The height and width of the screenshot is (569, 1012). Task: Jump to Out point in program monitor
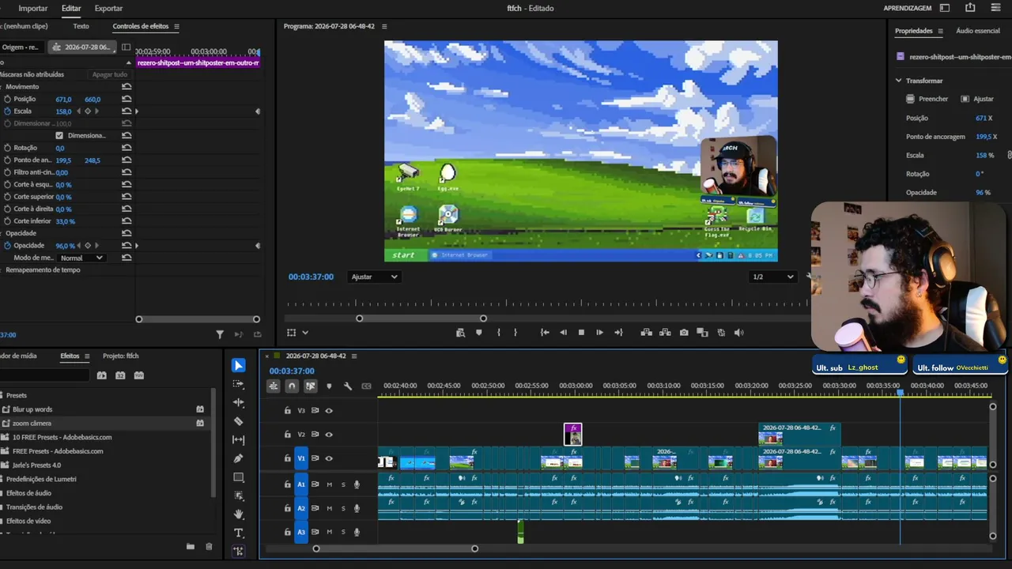(x=618, y=333)
